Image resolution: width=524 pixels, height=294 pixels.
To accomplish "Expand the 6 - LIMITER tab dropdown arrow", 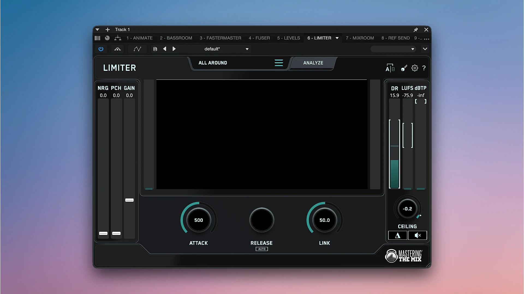I will point(337,38).
